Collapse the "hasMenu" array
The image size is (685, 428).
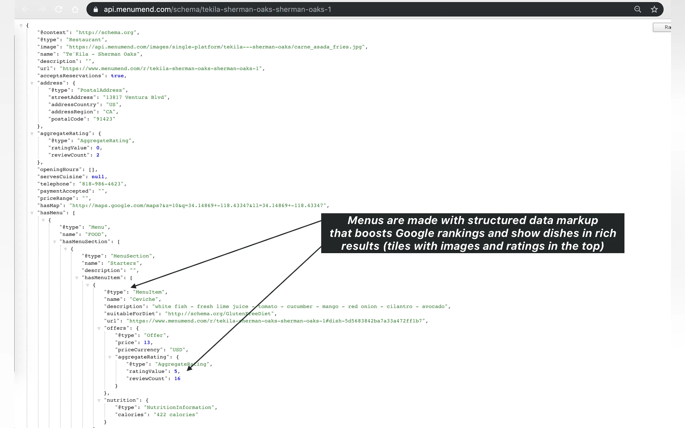click(x=32, y=213)
